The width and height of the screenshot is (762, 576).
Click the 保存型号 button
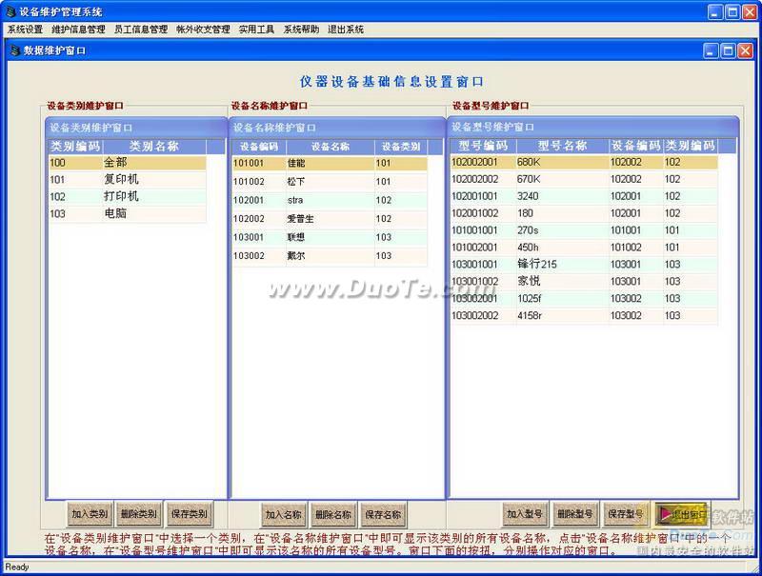coord(626,514)
